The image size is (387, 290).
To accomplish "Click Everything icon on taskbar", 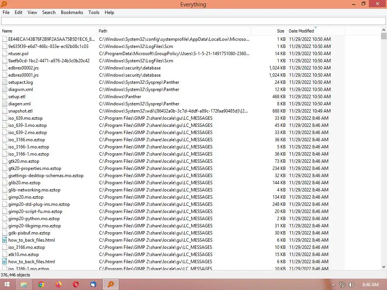I will [x=111, y=284].
